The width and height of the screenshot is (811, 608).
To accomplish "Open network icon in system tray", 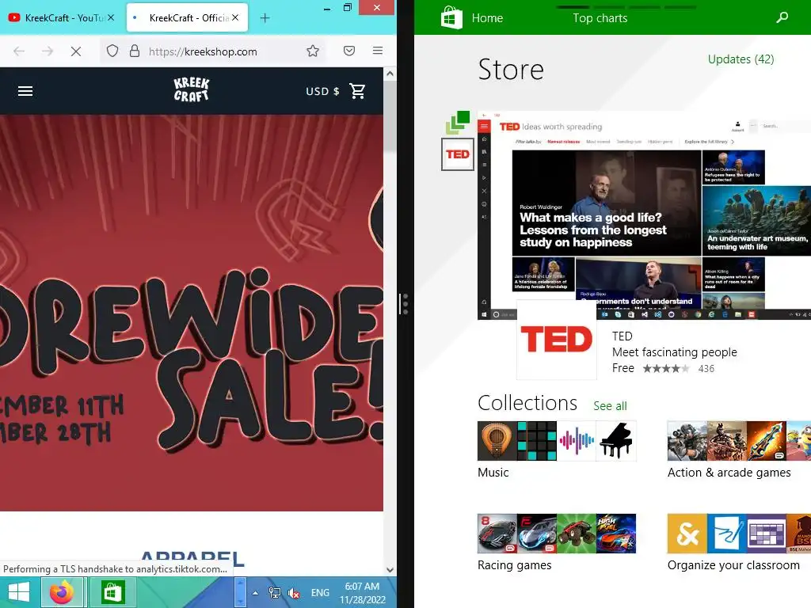I will pos(274,593).
